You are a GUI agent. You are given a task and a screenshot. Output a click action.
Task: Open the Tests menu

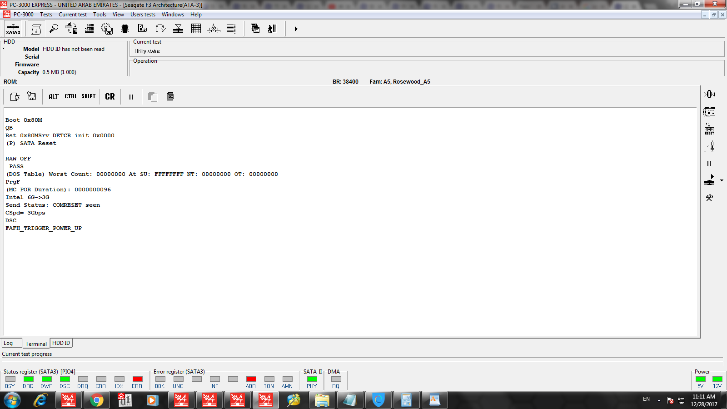(x=46, y=15)
